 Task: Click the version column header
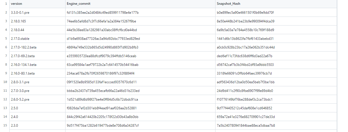16,4
